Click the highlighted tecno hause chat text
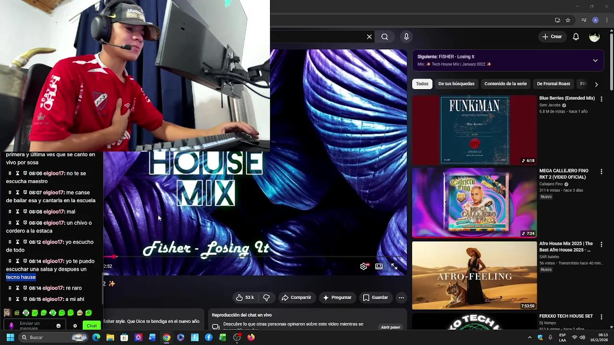614x345 pixels. [21, 277]
